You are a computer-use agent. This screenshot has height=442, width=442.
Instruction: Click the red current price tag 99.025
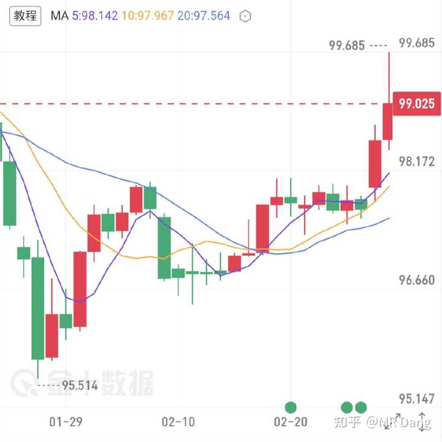point(416,104)
